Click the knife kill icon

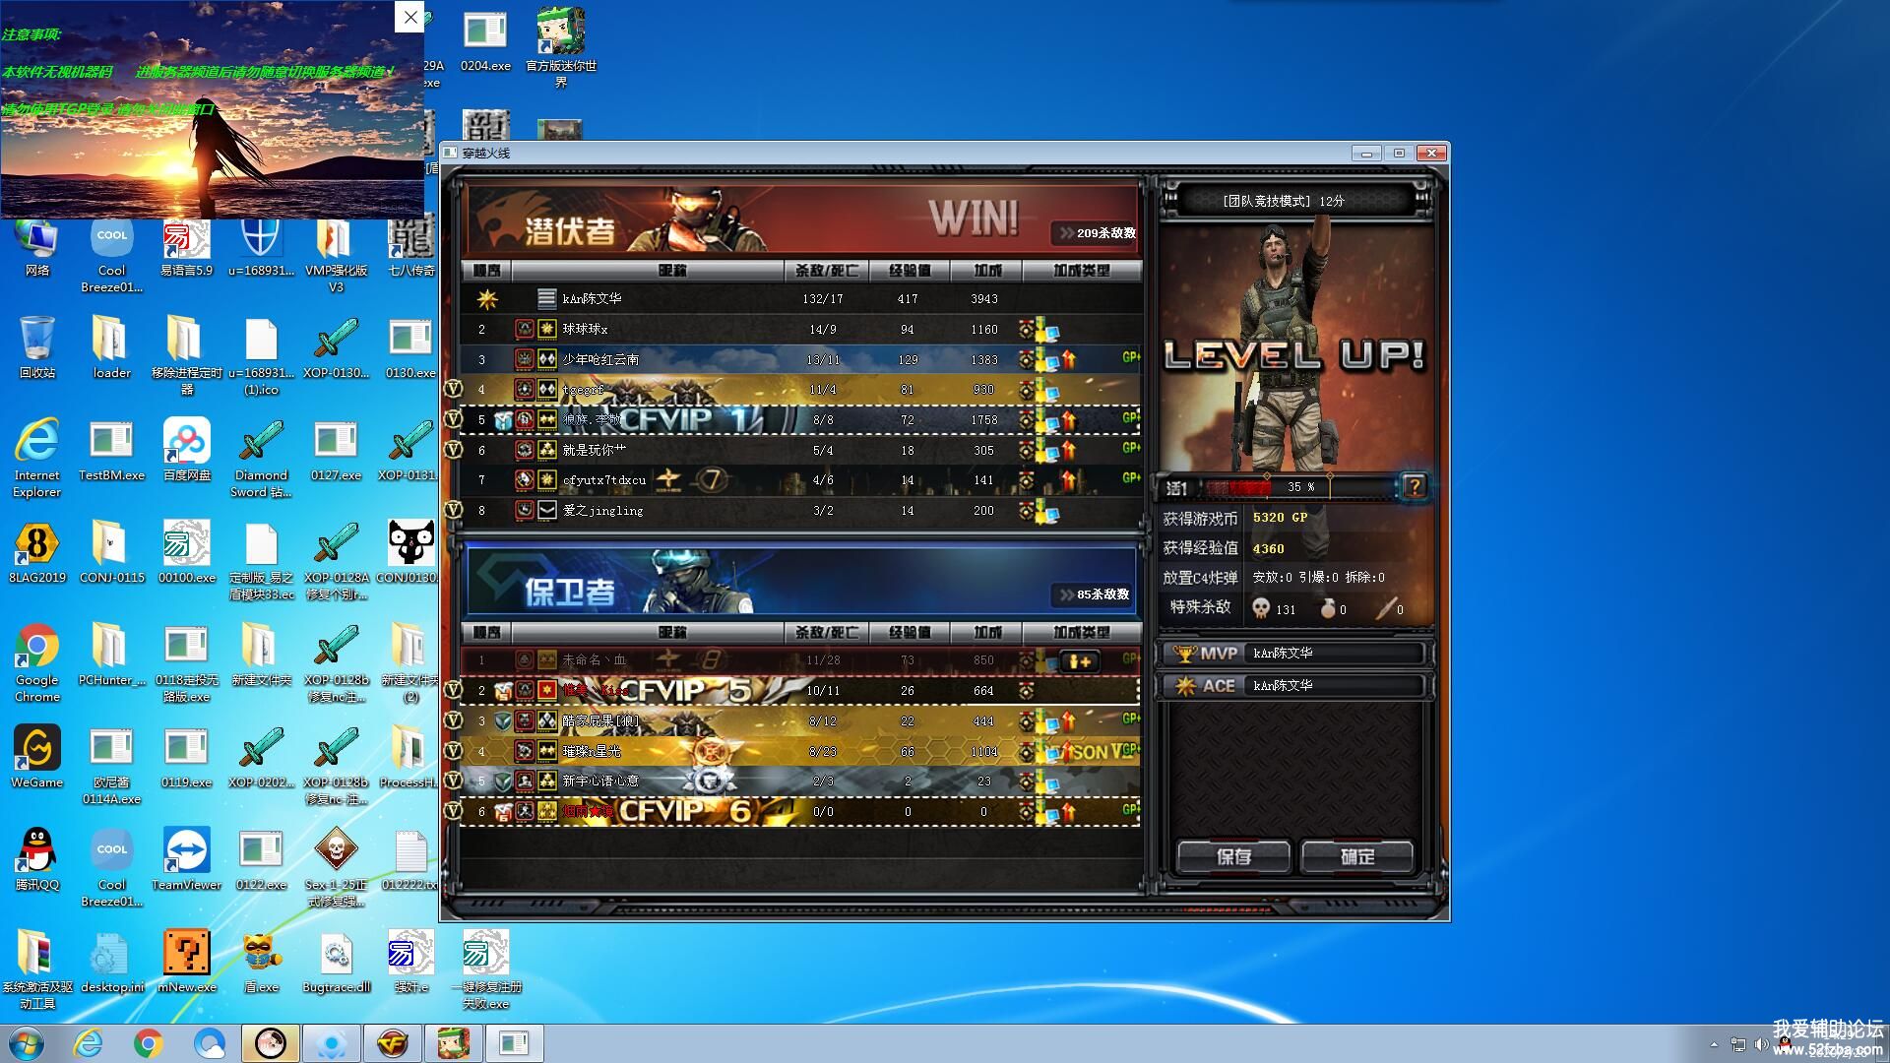tap(1386, 608)
